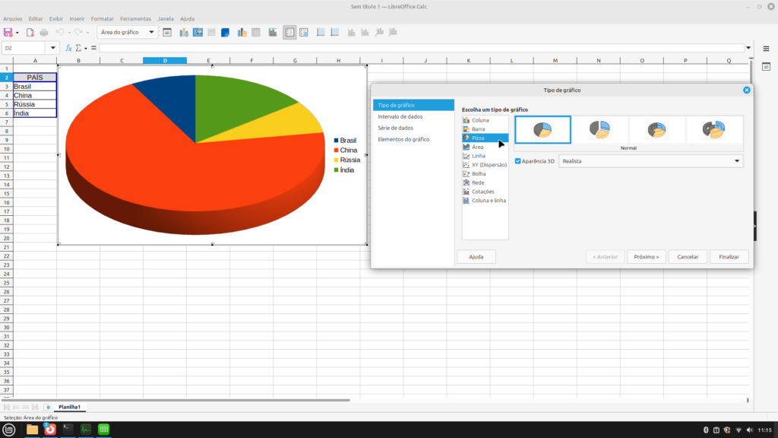This screenshot has height=438, width=778.
Task: Pick the Coluna e linha chart type
Action: (x=489, y=201)
